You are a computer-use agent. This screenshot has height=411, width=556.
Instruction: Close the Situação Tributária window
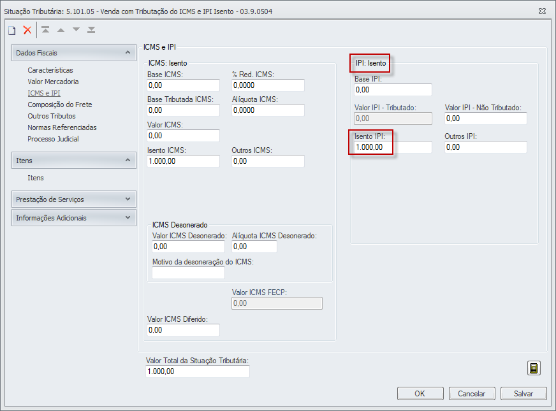[542, 11]
